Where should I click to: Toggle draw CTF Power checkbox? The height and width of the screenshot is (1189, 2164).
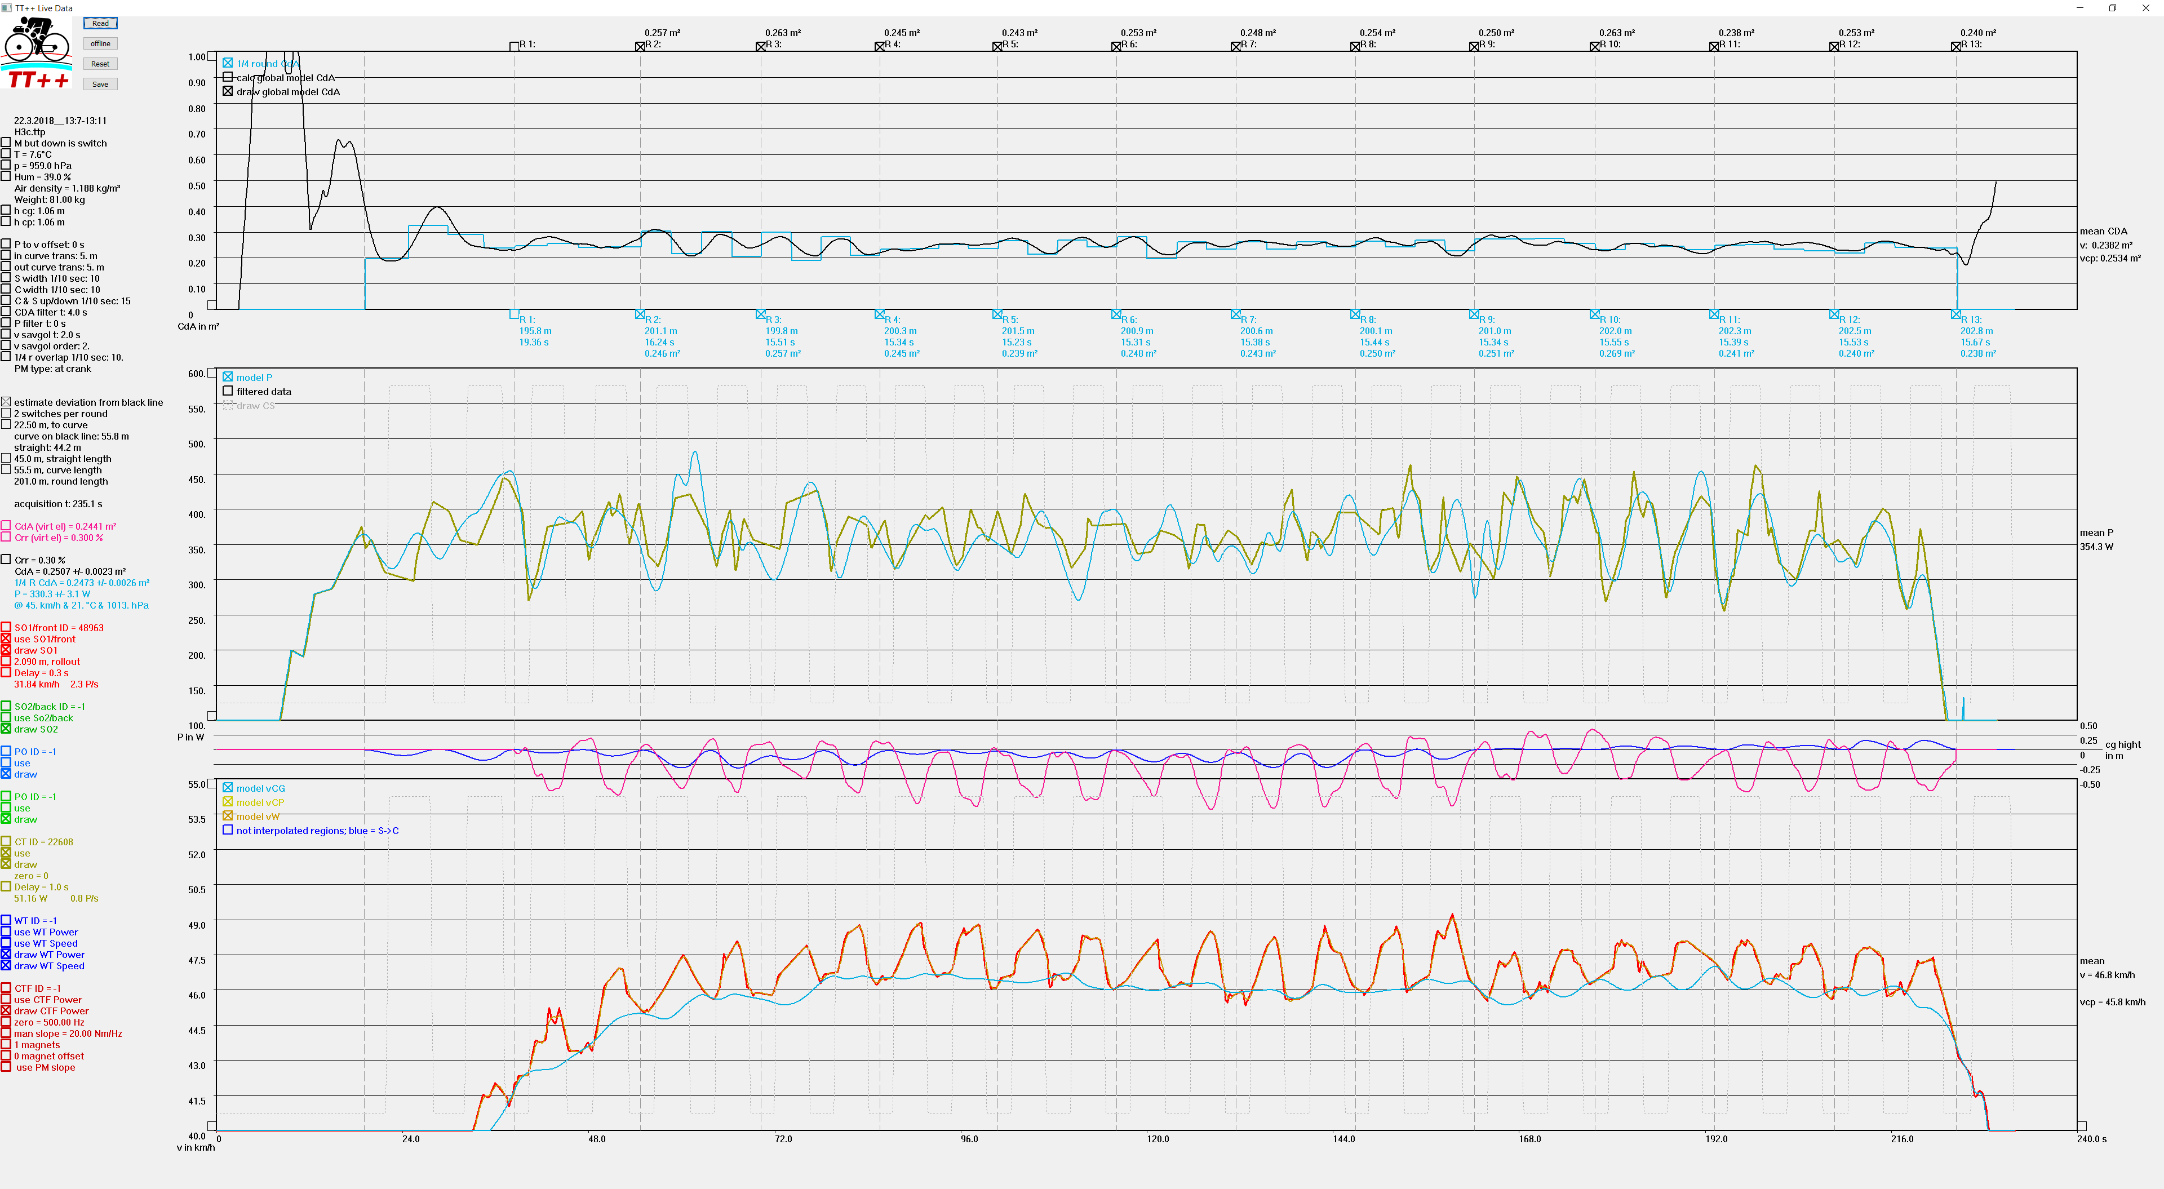6,1011
